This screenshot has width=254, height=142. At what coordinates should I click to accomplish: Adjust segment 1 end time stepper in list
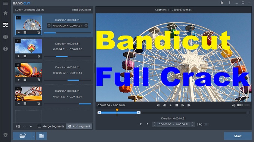(86, 25)
